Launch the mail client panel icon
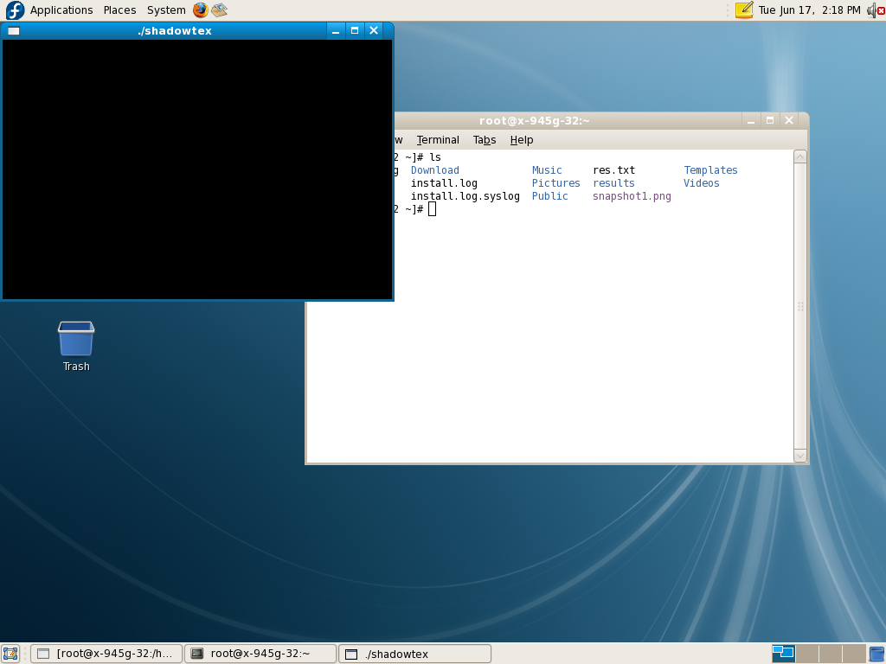The height and width of the screenshot is (664, 886). [220, 10]
